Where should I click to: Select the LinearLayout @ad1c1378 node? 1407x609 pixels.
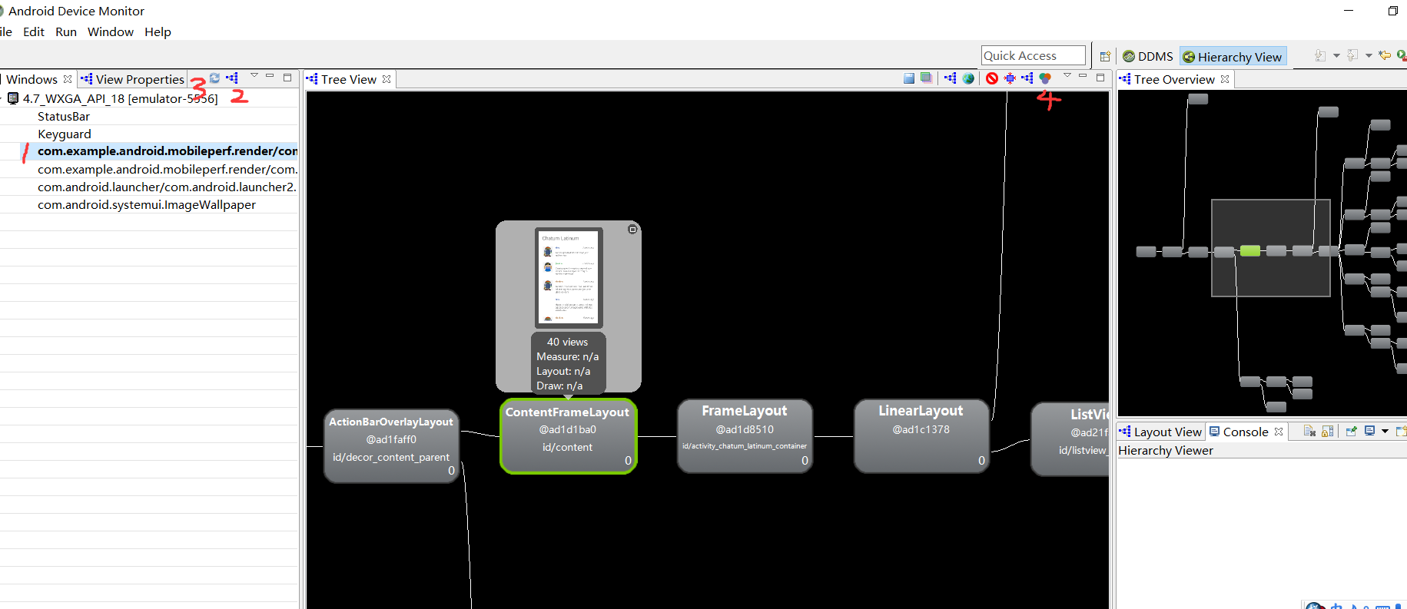(921, 435)
